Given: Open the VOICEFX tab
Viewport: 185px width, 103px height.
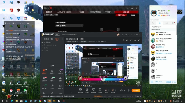Looking at the screenshot, I should pyautogui.click(x=108, y=12).
